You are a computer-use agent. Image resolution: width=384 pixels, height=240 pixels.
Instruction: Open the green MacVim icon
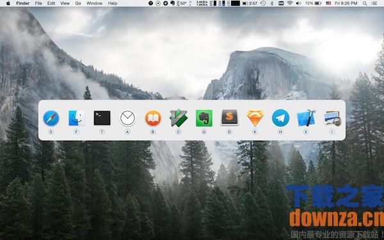(x=179, y=118)
